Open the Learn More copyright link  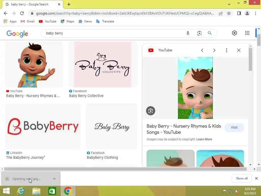(204, 139)
